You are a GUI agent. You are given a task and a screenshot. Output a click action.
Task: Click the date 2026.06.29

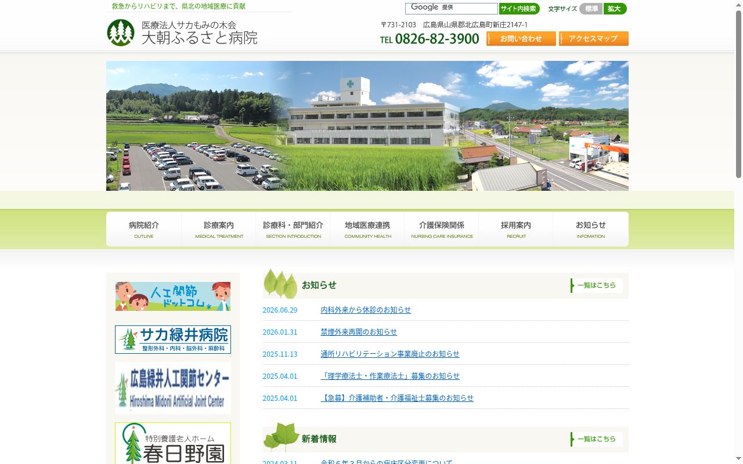[280, 310]
